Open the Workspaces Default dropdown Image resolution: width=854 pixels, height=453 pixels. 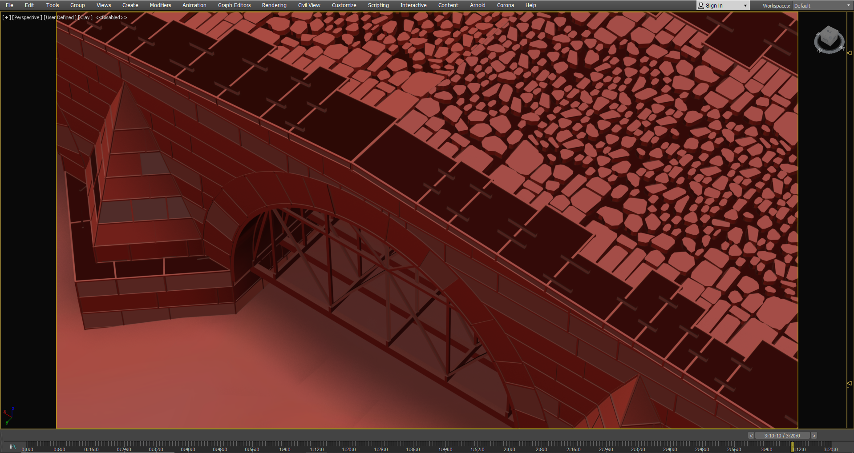point(822,6)
